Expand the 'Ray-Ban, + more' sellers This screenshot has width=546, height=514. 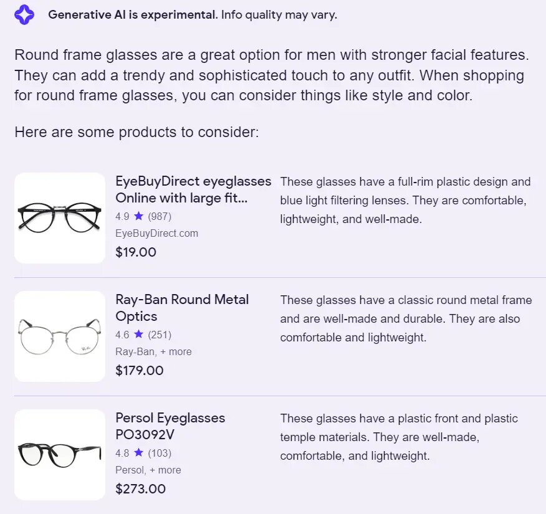[153, 351]
